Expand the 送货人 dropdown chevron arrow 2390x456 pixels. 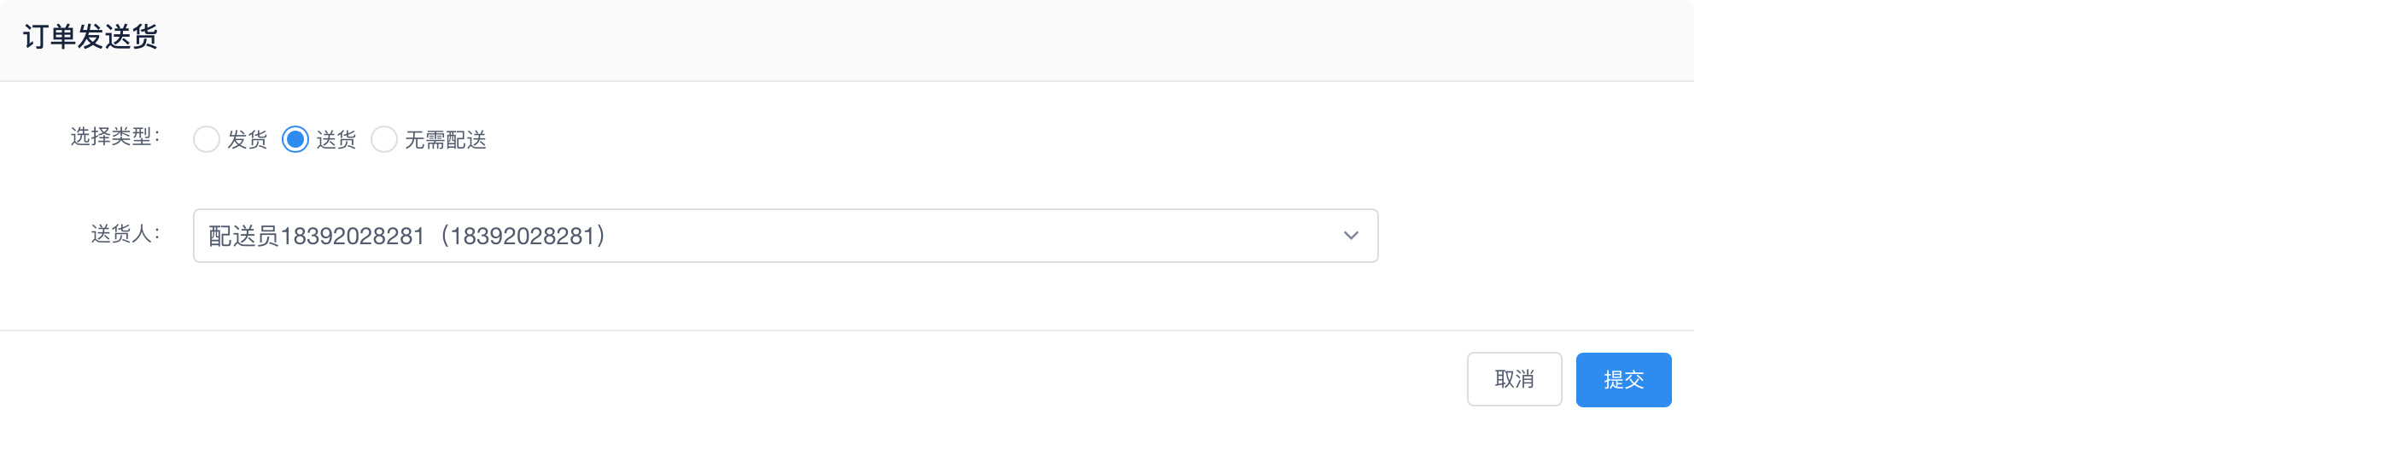[x=1350, y=236]
